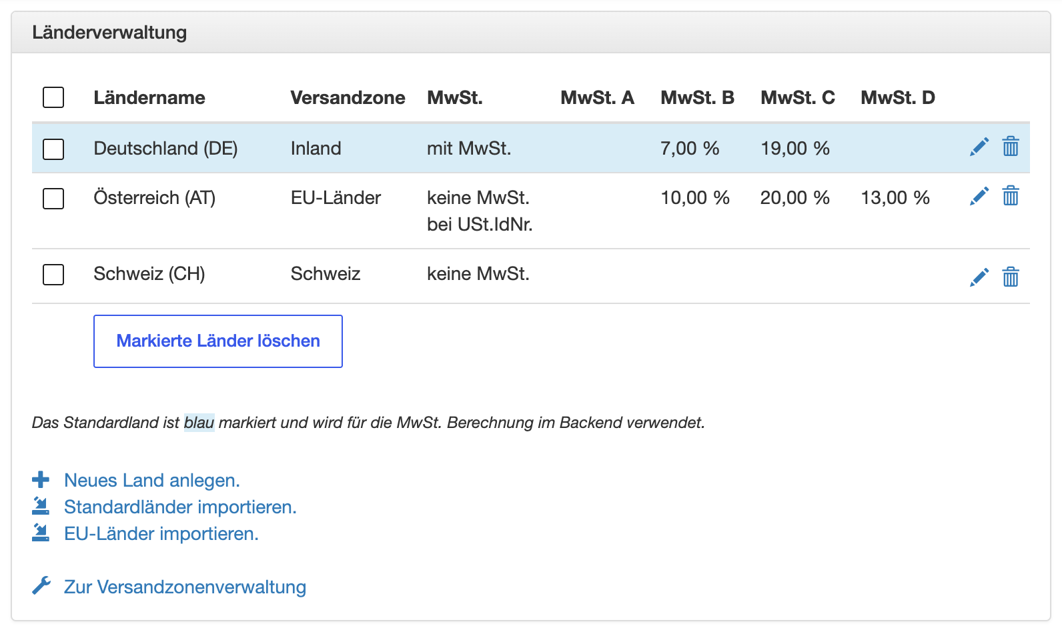Click Ländername column header
Image resolution: width=1062 pixels, height=632 pixels.
click(149, 97)
